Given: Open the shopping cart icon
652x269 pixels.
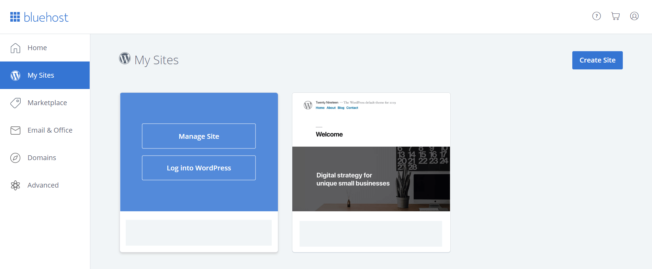Looking at the screenshot, I should tap(615, 16).
